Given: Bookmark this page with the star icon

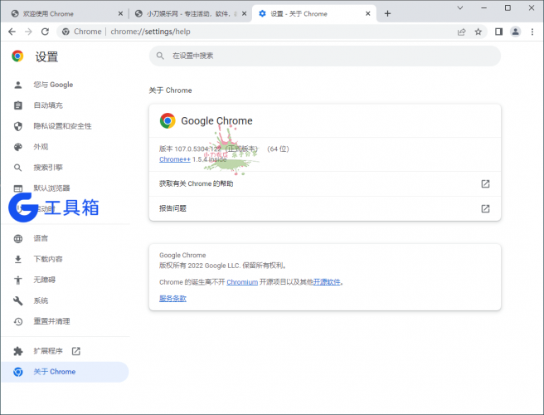Looking at the screenshot, I should click(478, 32).
